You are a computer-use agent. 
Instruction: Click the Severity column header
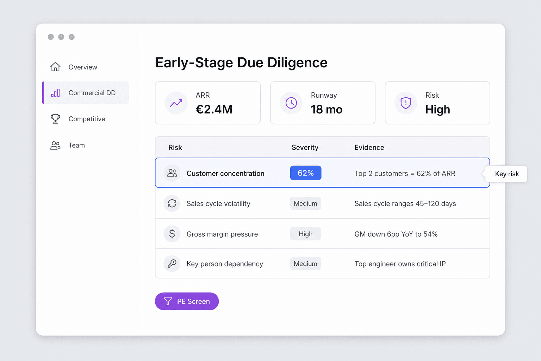(x=305, y=147)
